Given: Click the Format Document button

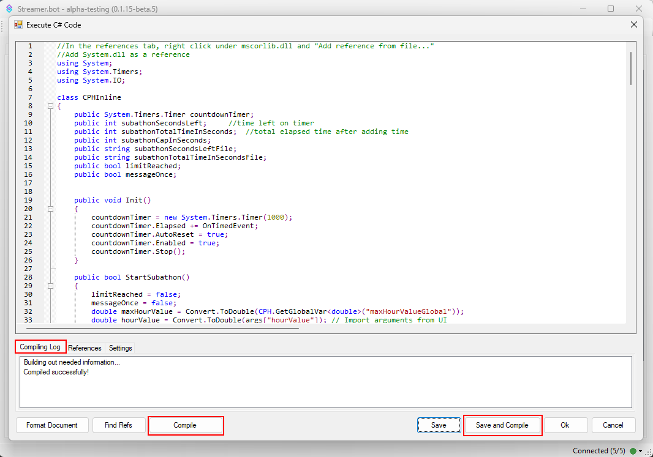Looking at the screenshot, I should [52, 425].
